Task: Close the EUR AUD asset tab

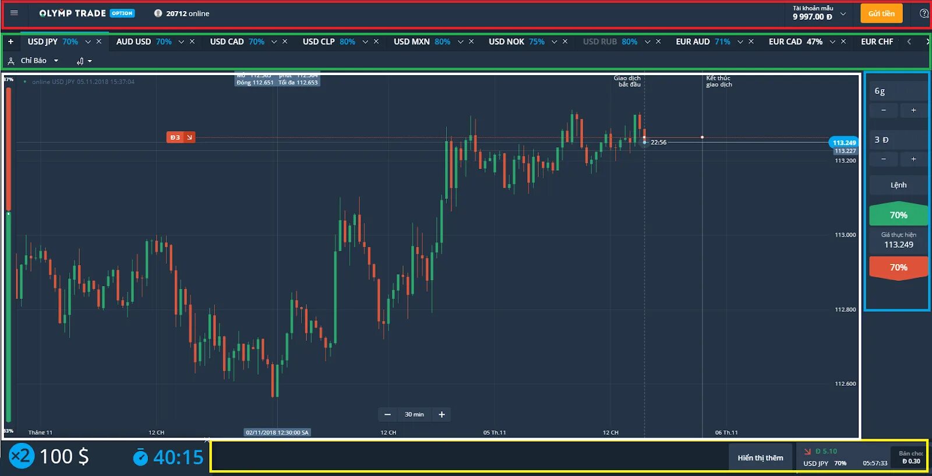Action: tap(751, 41)
